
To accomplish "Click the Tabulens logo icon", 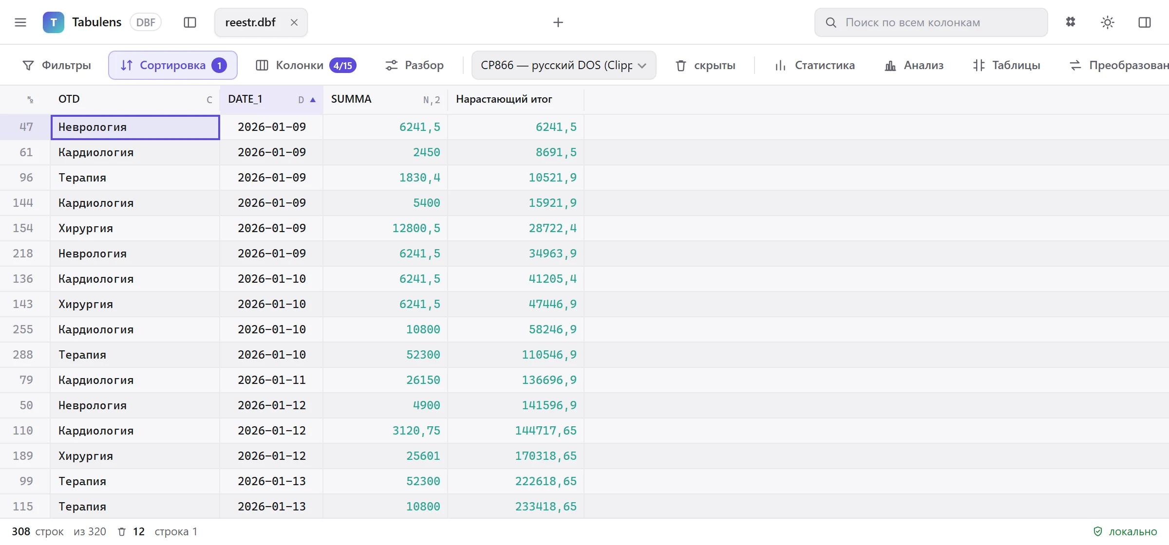I will click(x=54, y=22).
